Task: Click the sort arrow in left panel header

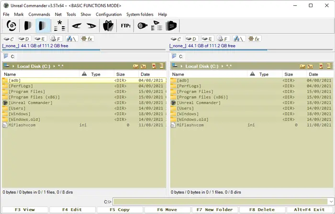Action: pyautogui.click(x=84, y=74)
